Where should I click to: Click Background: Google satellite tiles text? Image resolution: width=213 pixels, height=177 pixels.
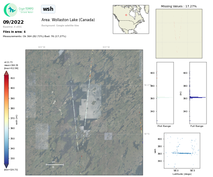[60, 25]
